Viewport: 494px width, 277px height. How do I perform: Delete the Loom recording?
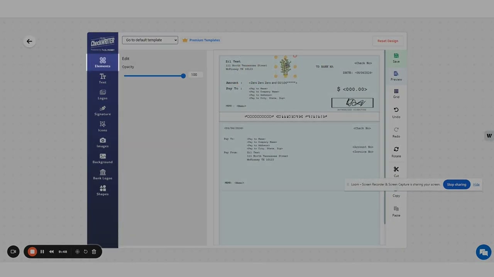click(x=94, y=252)
